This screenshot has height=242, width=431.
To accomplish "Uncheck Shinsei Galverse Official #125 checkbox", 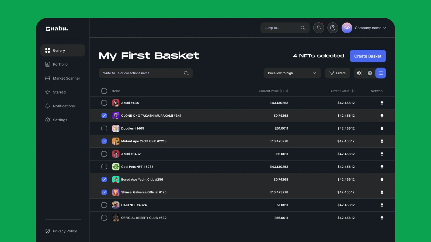I will (104, 192).
